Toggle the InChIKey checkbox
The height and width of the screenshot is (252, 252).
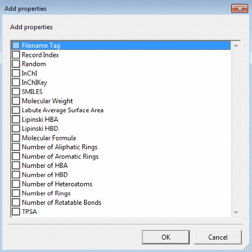(16, 83)
